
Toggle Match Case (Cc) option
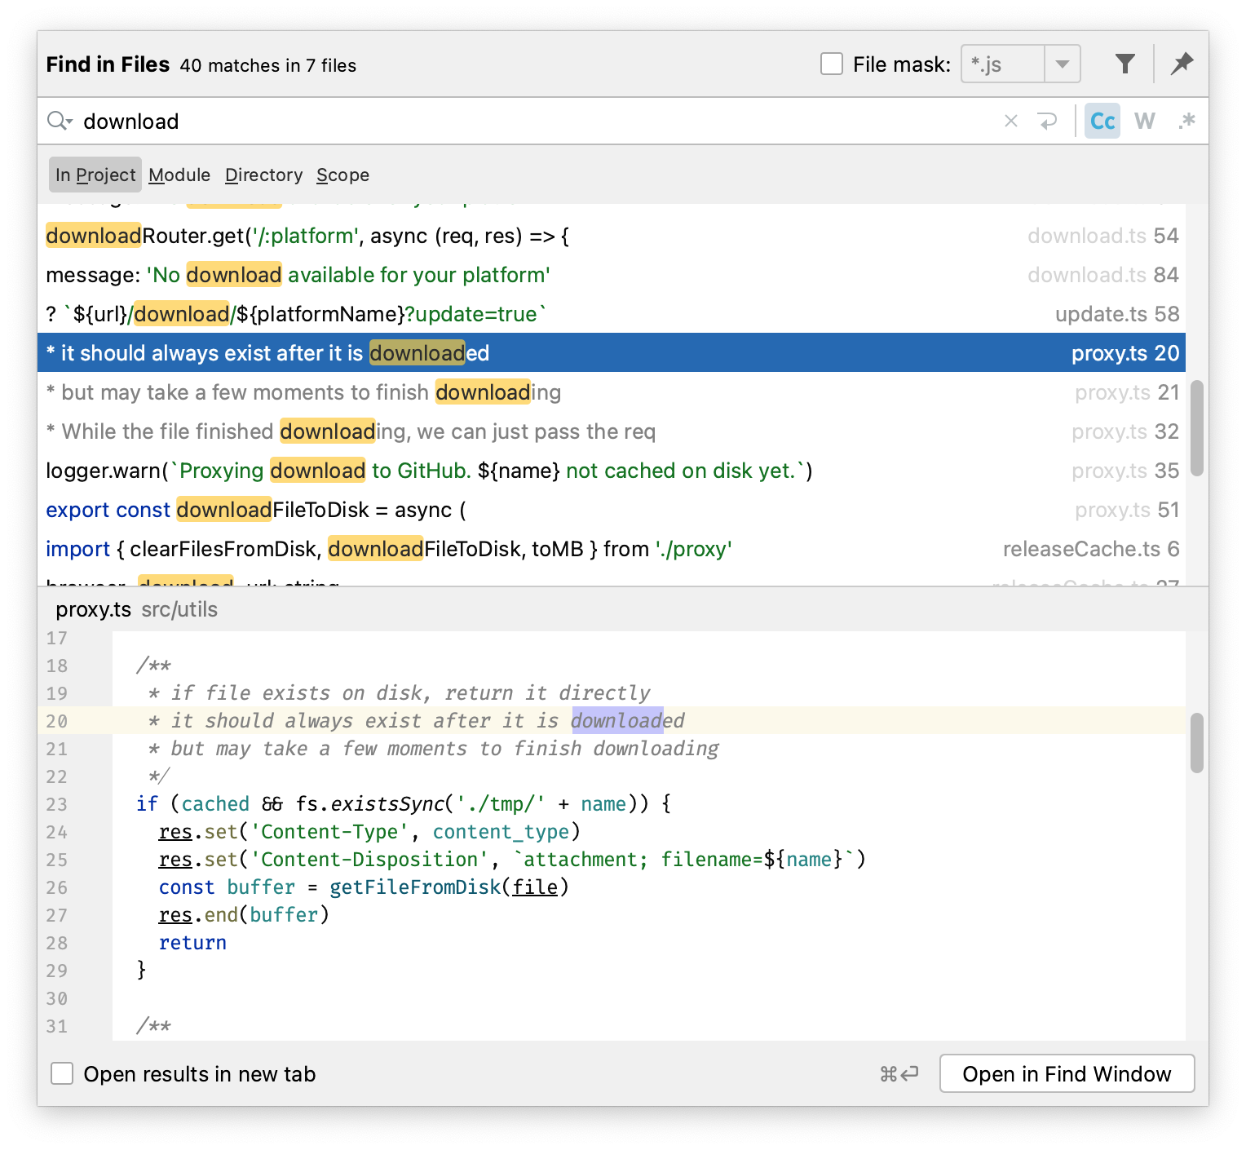click(x=1102, y=122)
